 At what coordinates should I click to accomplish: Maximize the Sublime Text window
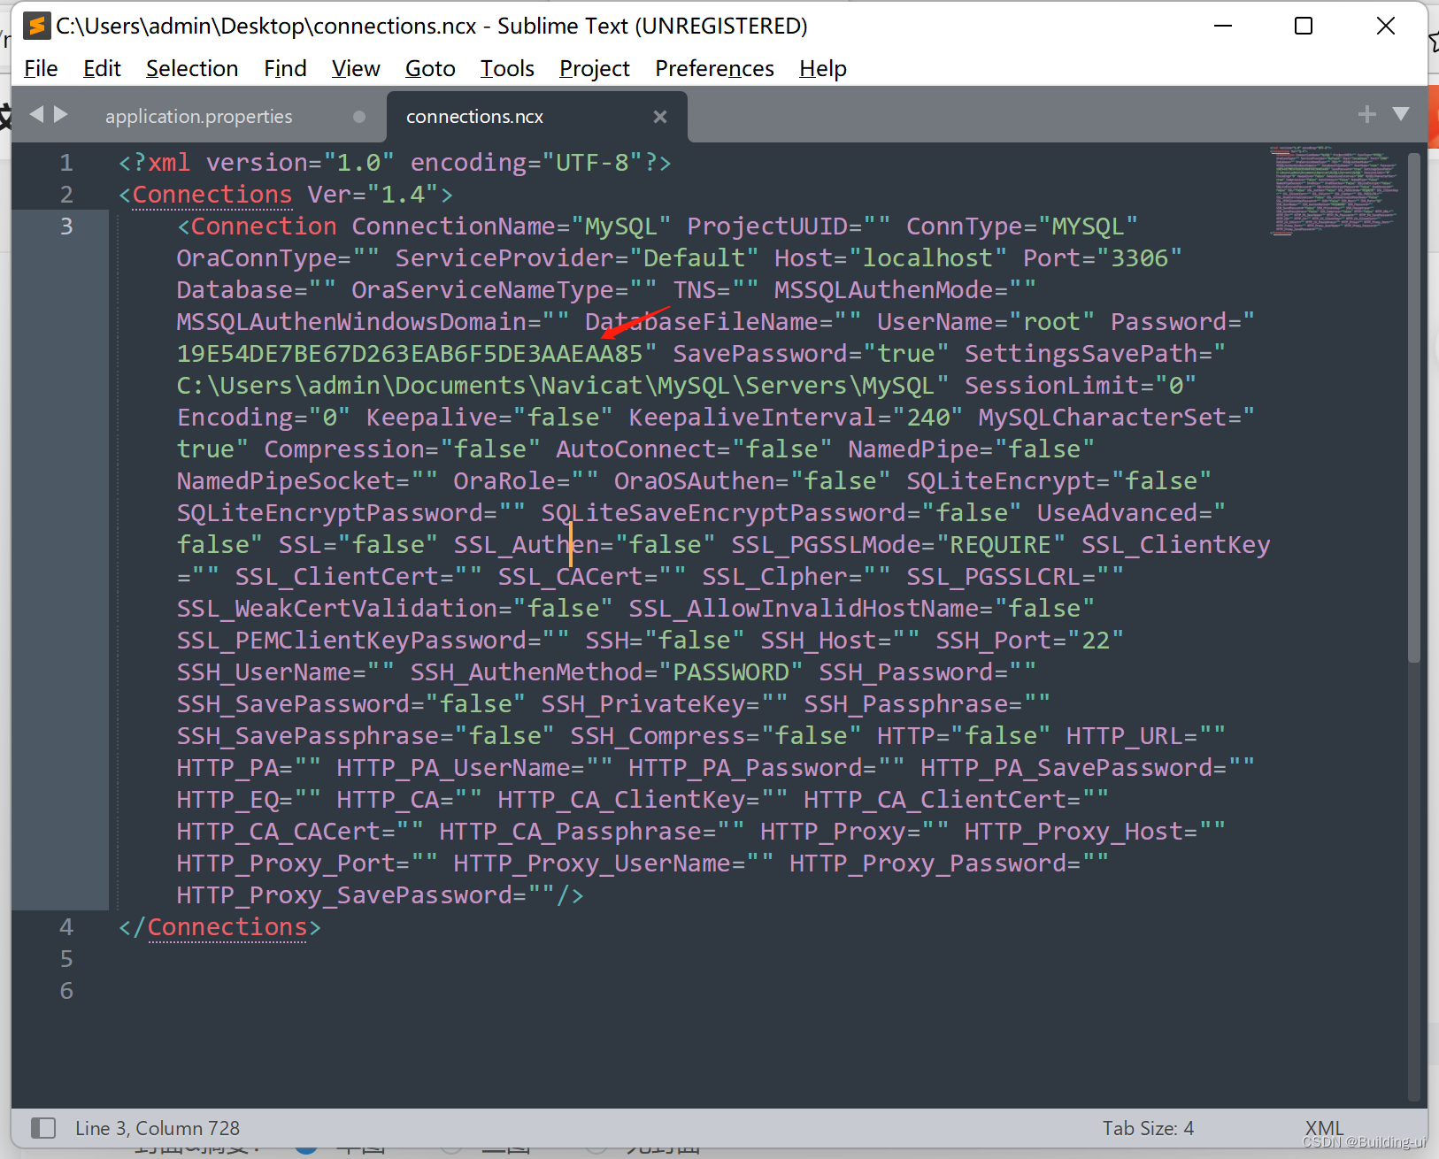(x=1304, y=26)
